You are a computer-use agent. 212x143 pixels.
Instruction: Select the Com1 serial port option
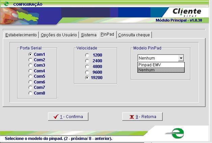coord(31,55)
